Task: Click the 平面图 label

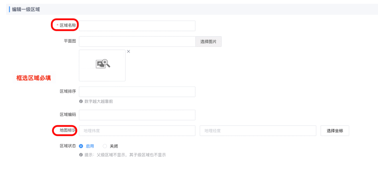Action: click(70, 41)
